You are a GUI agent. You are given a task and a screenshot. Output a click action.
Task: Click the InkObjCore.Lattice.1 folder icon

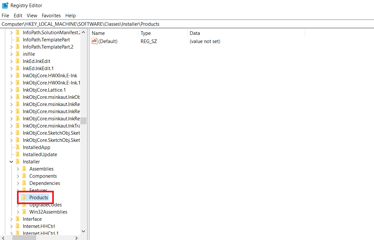pyautogui.click(x=18, y=90)
